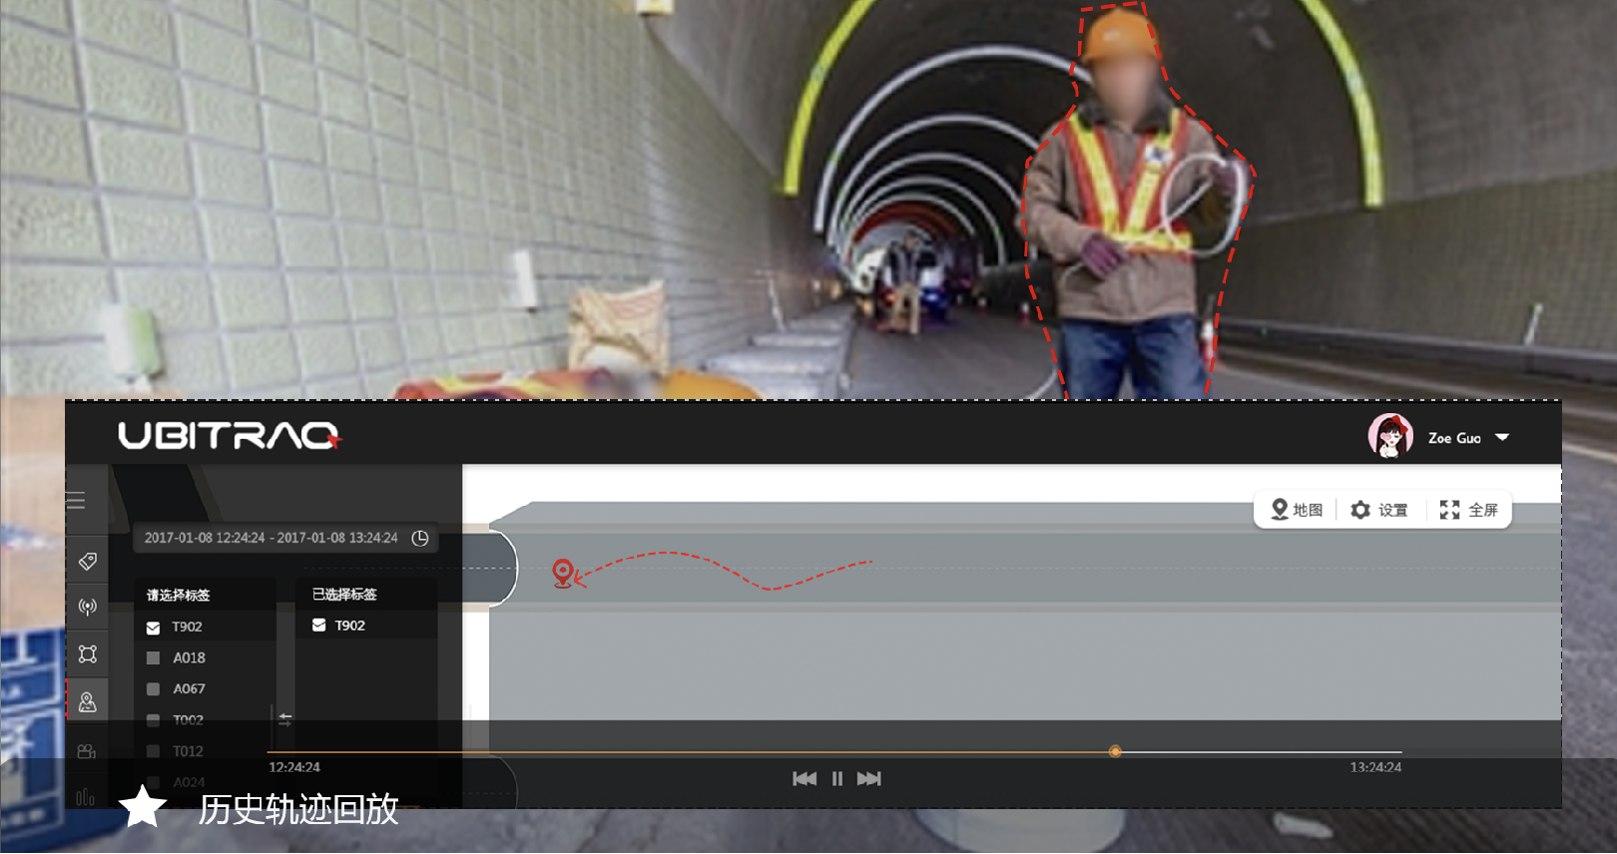Skip to the previous track segment
Screen dimensions: 1617x854
click(805, 778)
